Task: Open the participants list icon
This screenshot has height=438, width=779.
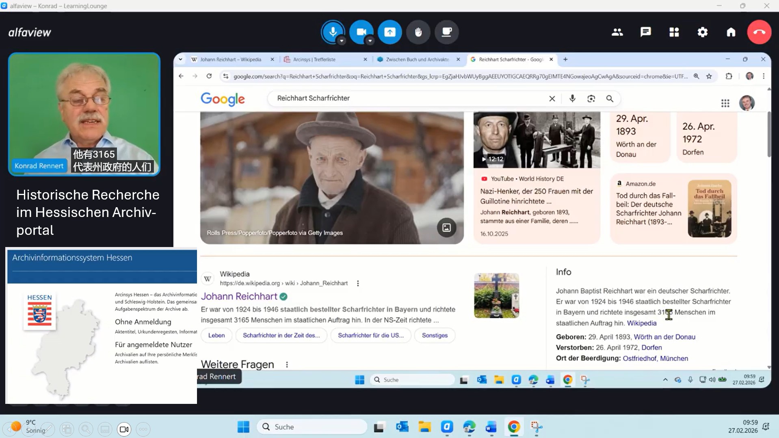Action: tap(617, 32)
